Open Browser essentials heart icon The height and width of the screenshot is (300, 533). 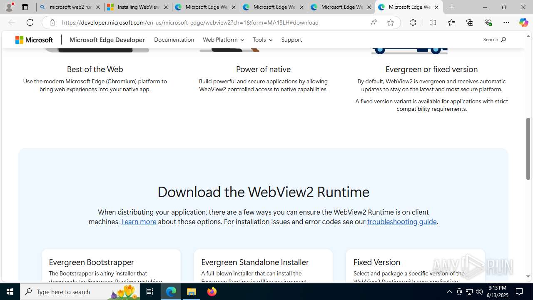point(488,22)
